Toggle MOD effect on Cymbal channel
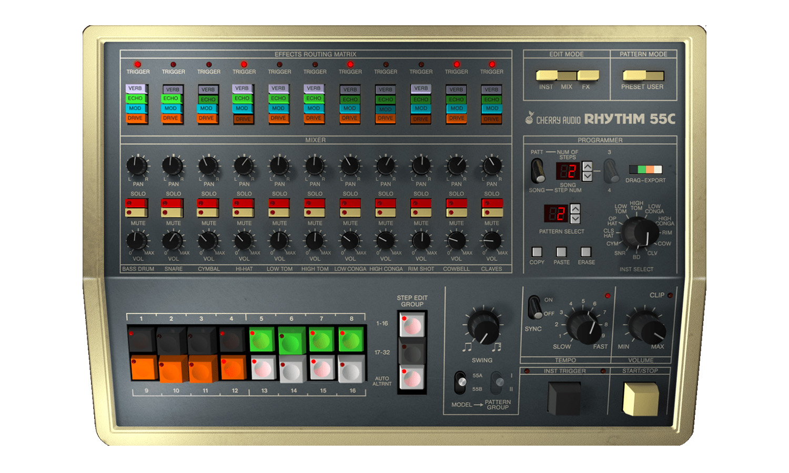The image size is (789, 473). (x=206, y=108)
